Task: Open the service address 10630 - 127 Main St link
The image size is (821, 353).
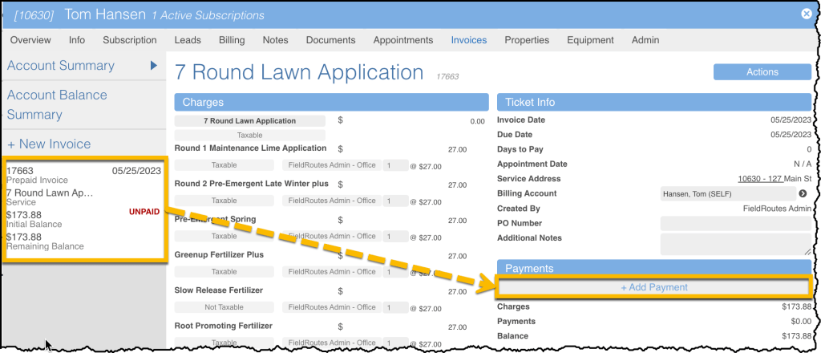Action: coord(774,179)
